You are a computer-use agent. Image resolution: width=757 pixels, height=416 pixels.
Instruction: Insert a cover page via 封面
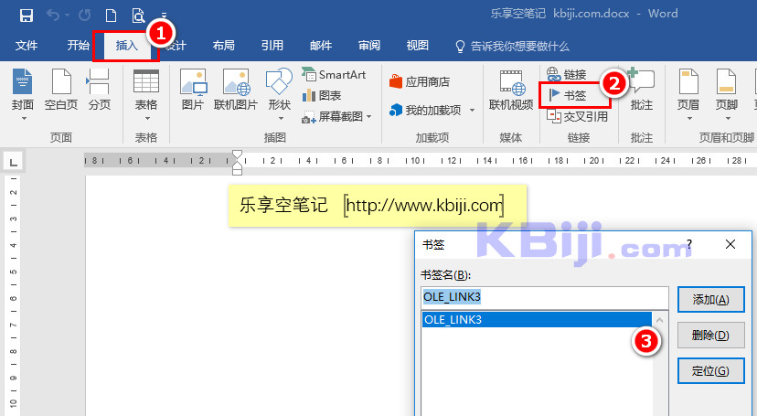[23, 91]
